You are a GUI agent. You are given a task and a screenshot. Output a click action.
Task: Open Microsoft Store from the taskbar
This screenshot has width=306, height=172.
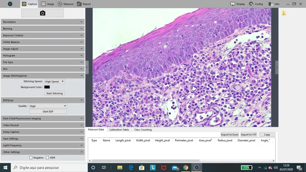pos(142,167)
